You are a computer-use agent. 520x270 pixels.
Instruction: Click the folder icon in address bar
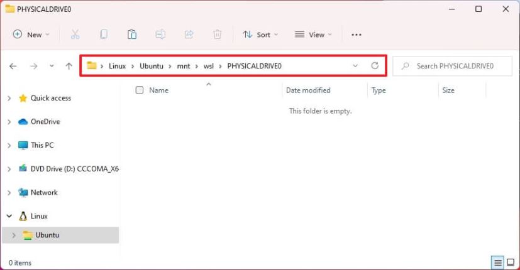tap(92, 65)
